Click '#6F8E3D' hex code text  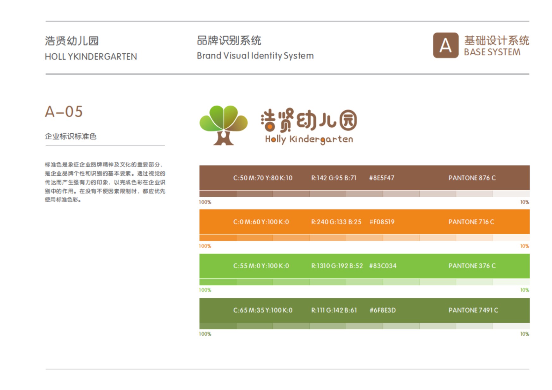tap(383, 310)
